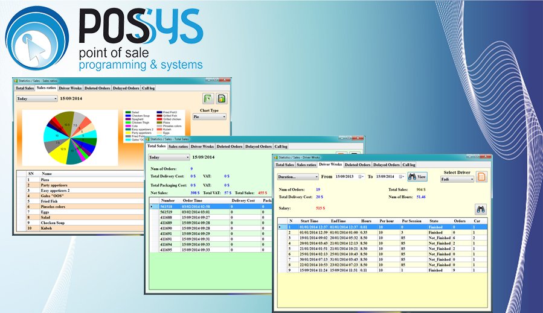Click the Sales ratios window title icon

(16, 81)
